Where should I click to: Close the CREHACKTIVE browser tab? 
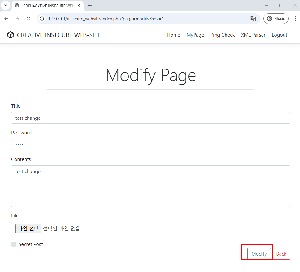point(79,6)
